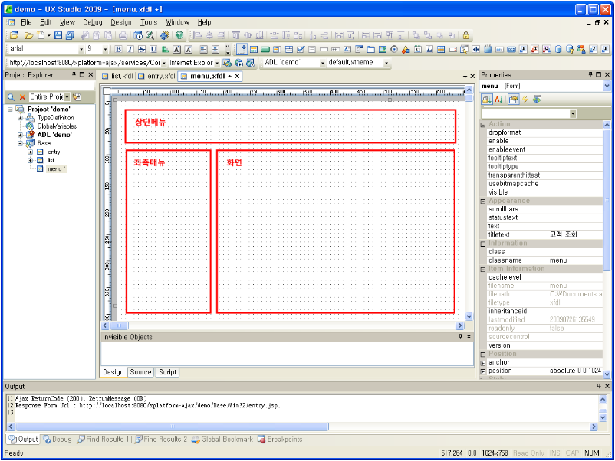Save the current file with floppy icon
This screenshot has width=615, height=461.
pyautogui.click(x=58, y=35)
